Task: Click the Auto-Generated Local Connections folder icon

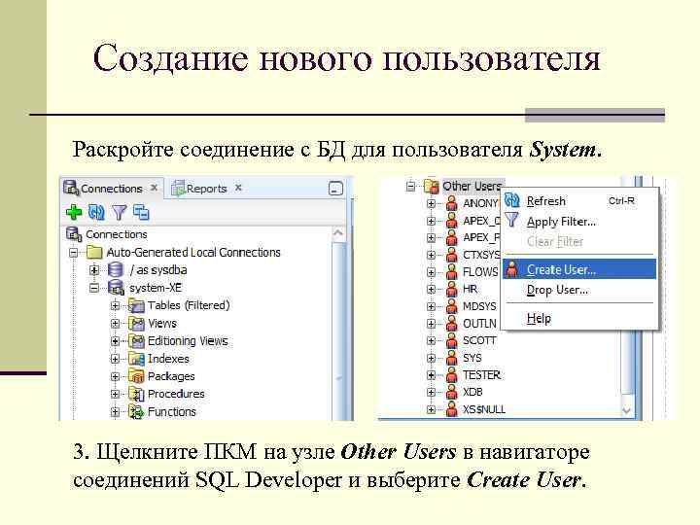Action: [94, 252]
